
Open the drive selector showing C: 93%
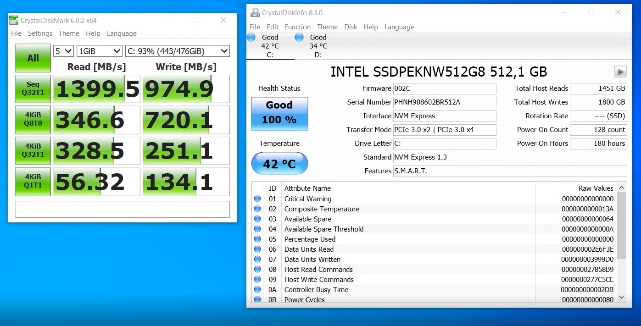[177, 51]
